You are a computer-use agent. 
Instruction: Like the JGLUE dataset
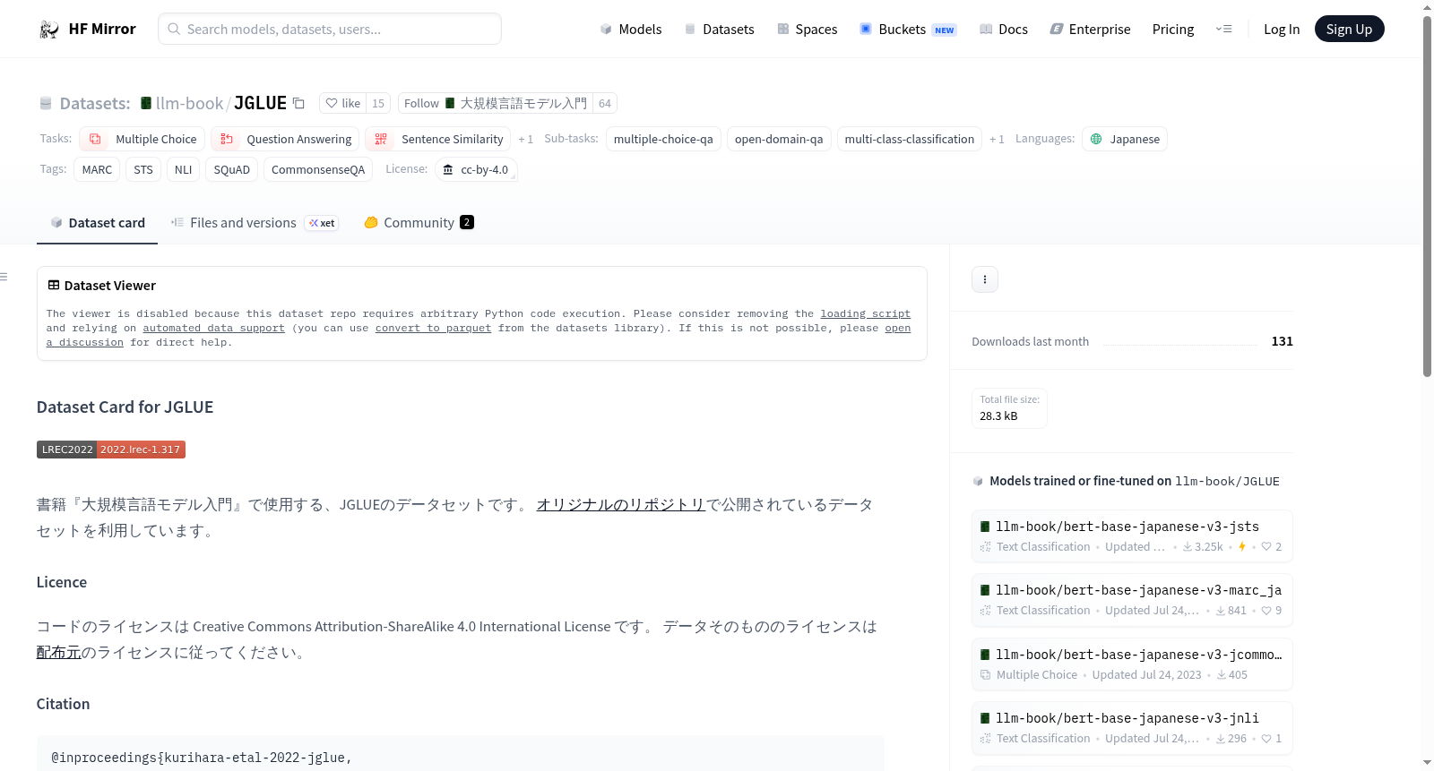[342, 104]
